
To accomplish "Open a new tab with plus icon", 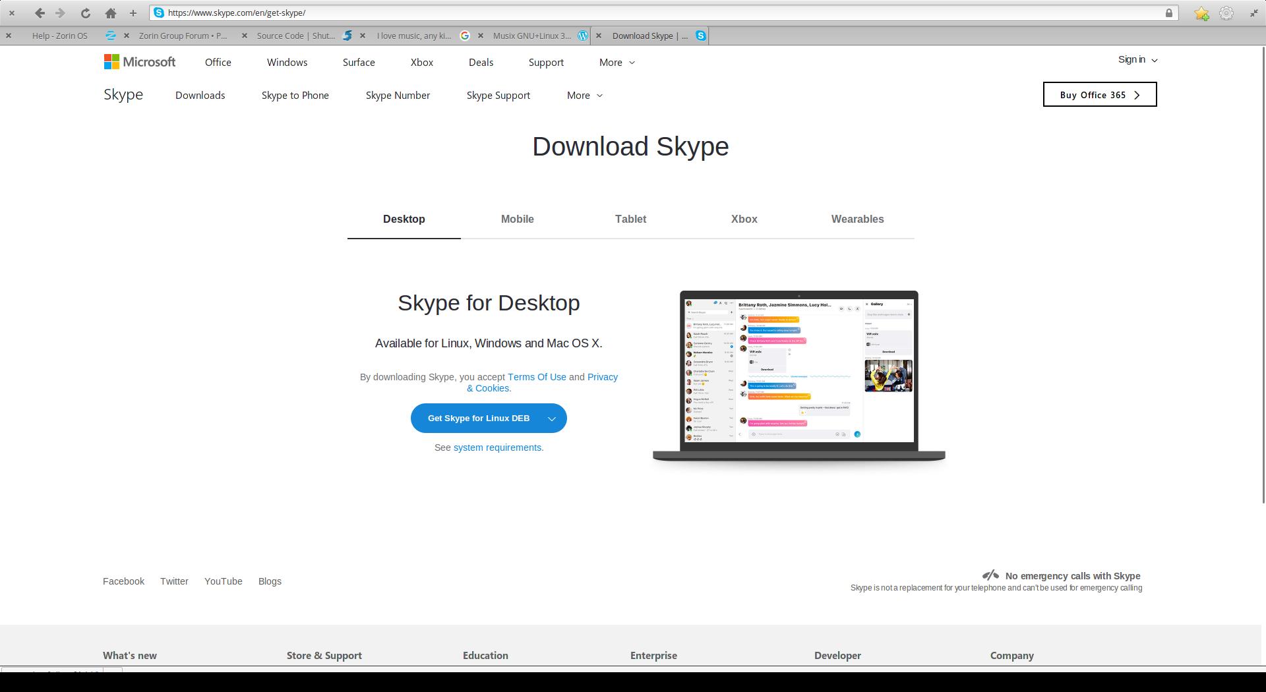I will click(x=133, y=13).
